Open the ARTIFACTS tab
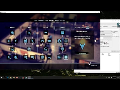This screenshot has height=90, width=120. click(x=62, y=20)
